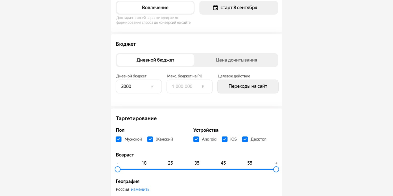The height and width of the screenshot is (196, 393).
Task: Select the Вовлечение campaign goal button
Action: click(x=155, y=8)
